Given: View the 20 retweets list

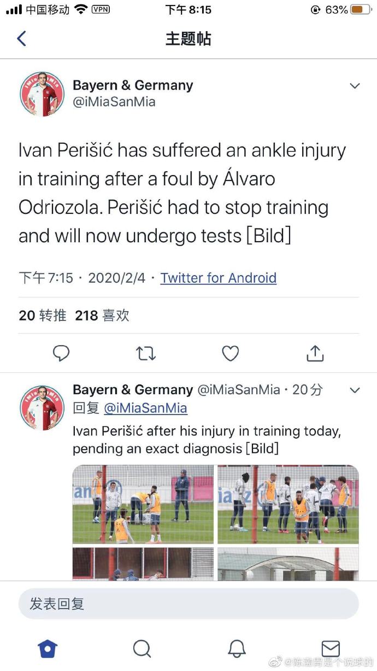Looking at the screenshot, I should click(43, 315).
